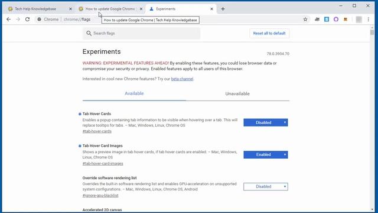The image size is (378, 213).
Task: Click the search magnifier icon in Search flags
Action: pos(89,33)
